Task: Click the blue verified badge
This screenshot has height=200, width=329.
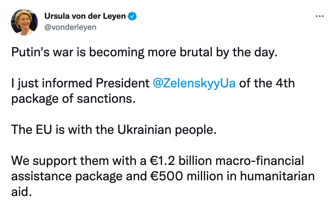Action: 132,16
